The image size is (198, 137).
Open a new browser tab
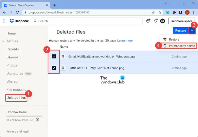(x=55, y=5)
